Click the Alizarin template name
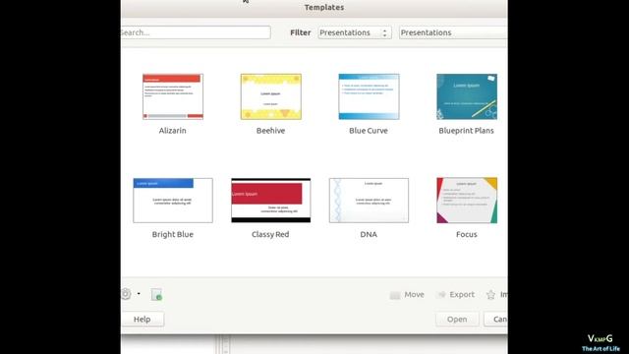The width and height of the screenshot is (629, 354). [173, 131]
